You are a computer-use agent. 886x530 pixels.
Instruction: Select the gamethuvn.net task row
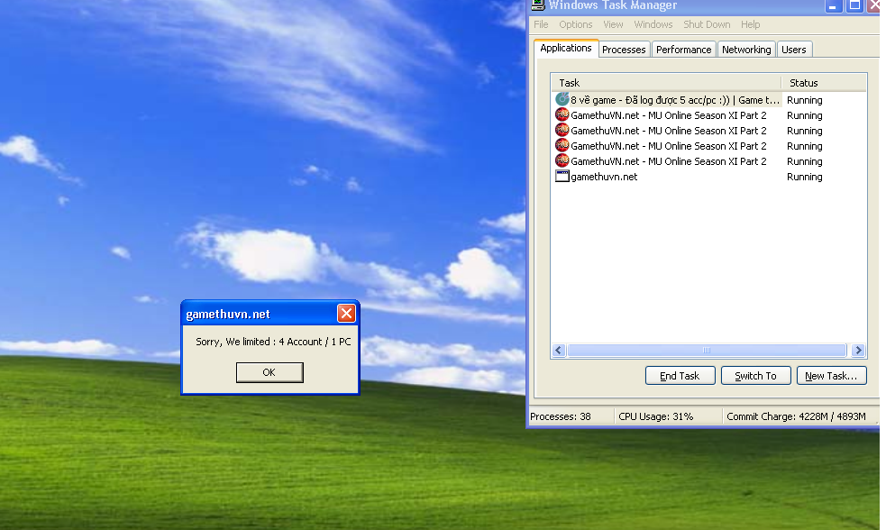(x=708, y=177)
